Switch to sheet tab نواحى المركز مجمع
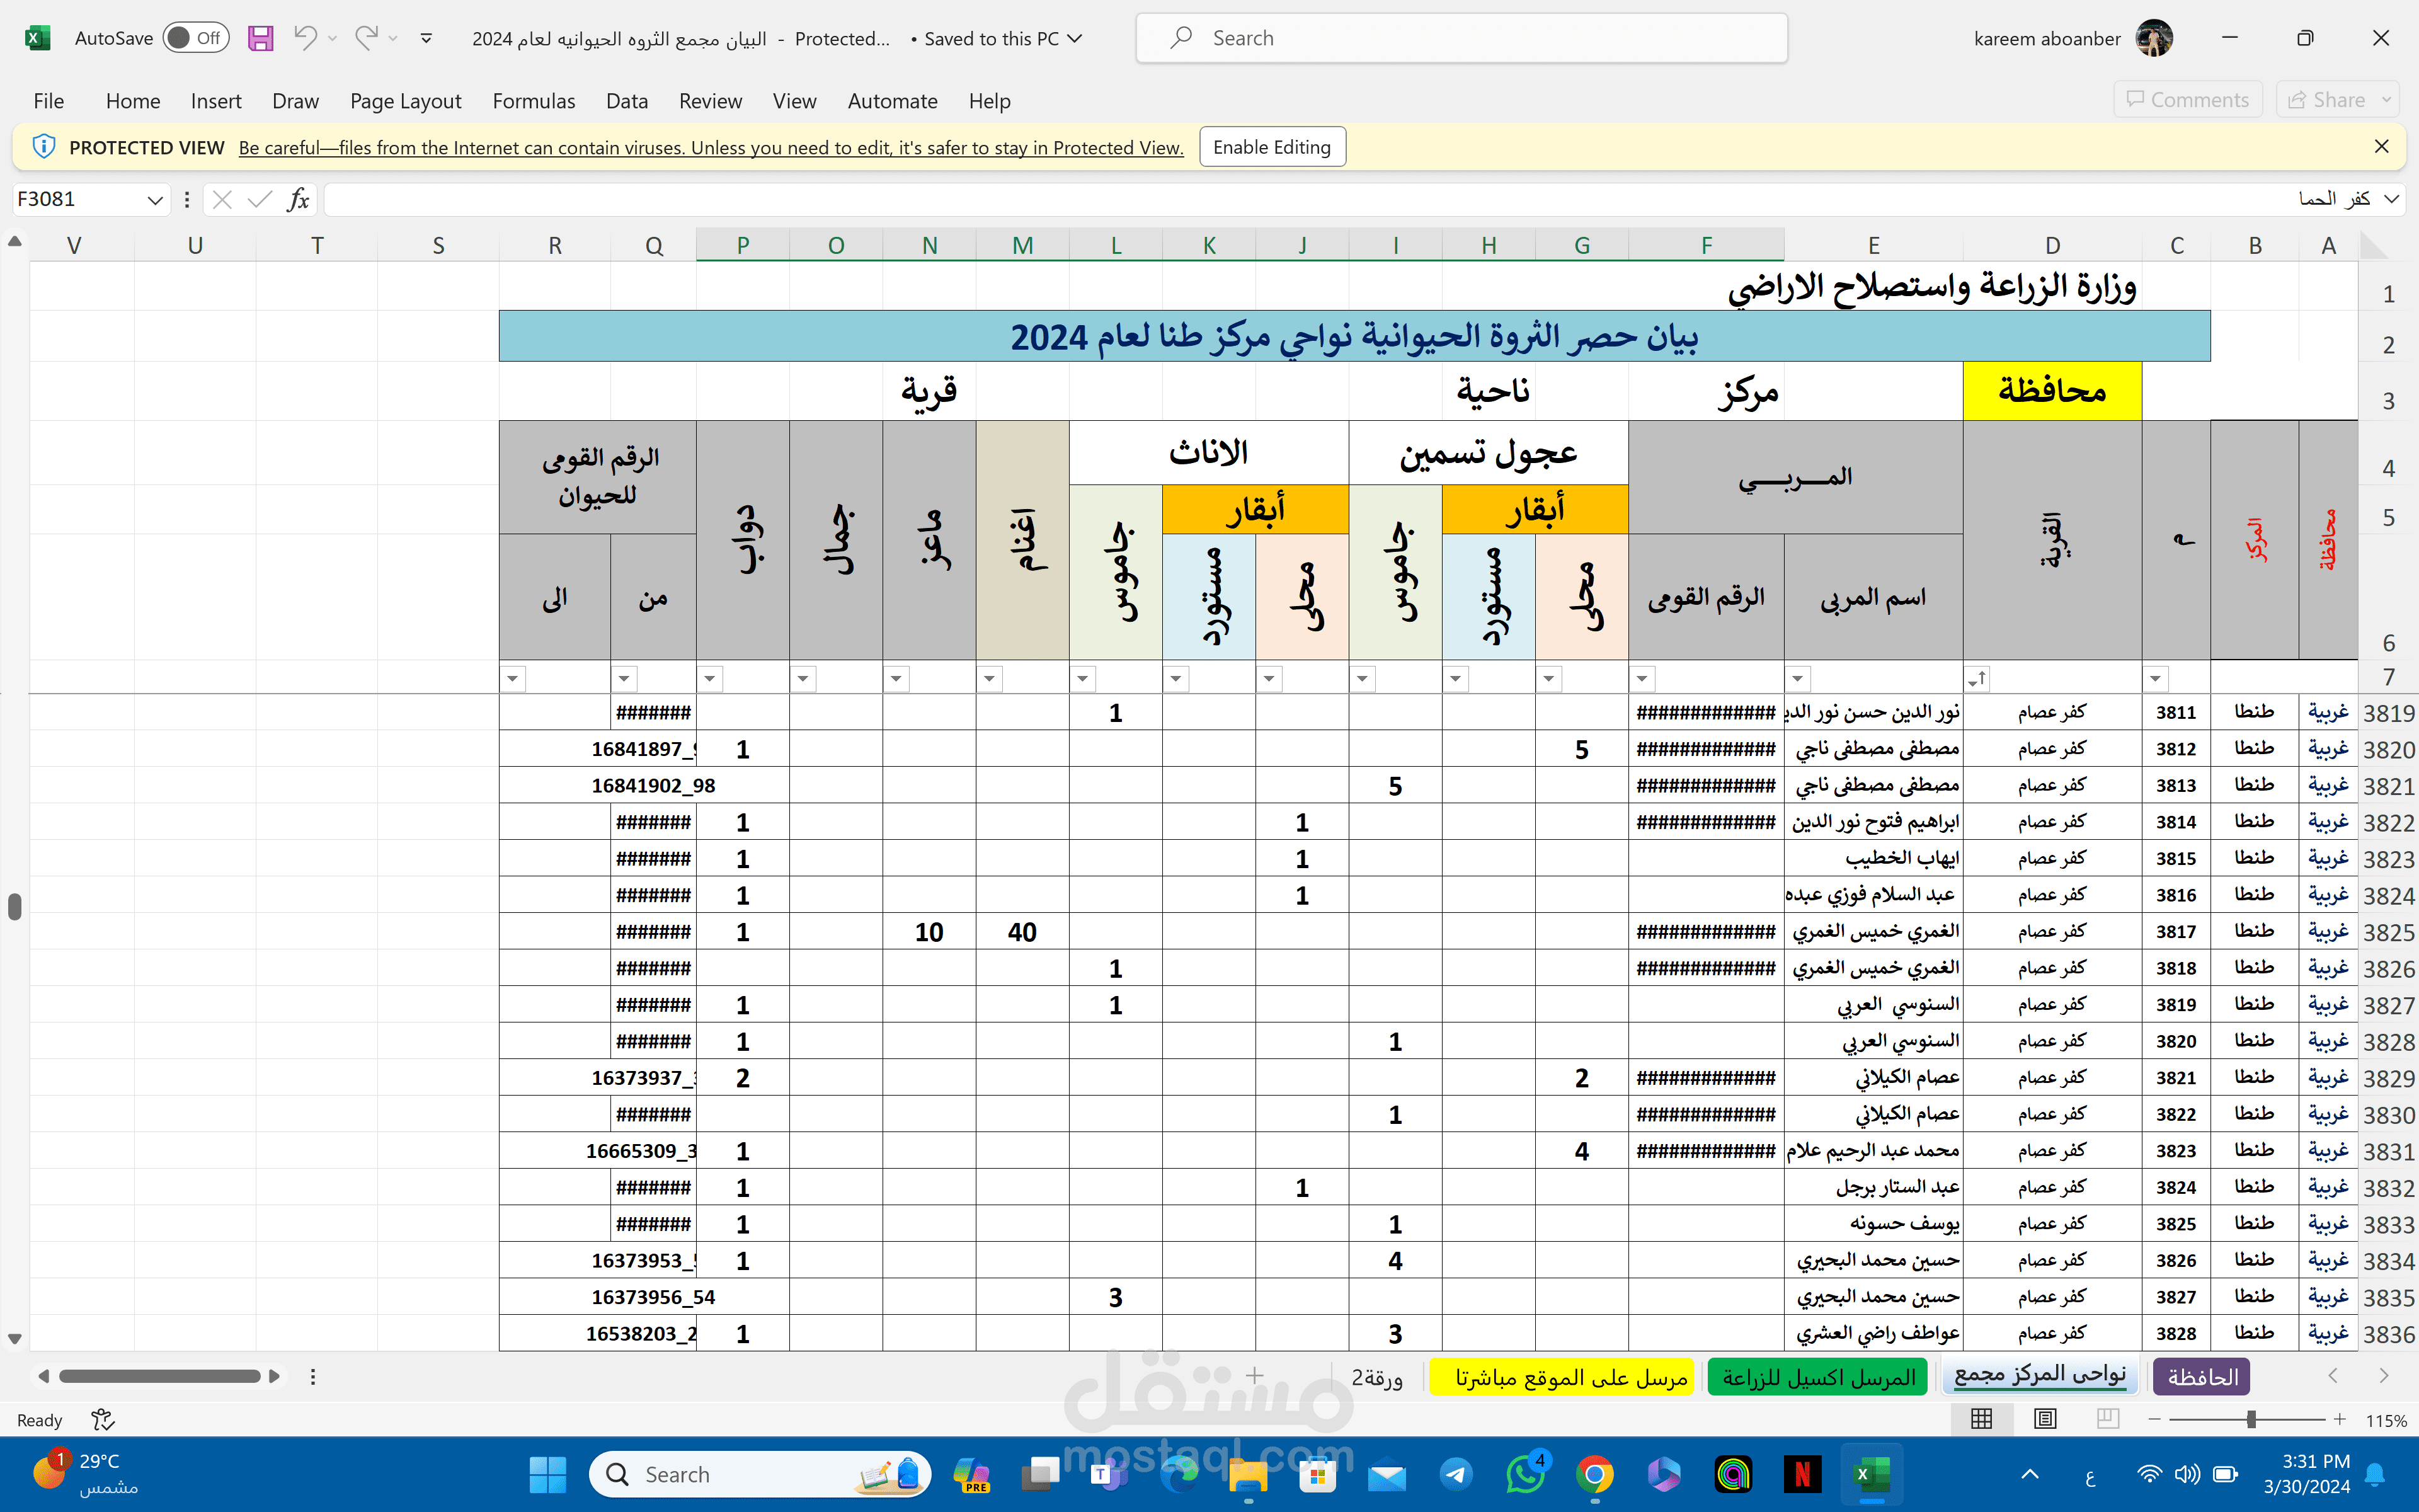The image size is (2419, 1512). pos(2039,1375)
